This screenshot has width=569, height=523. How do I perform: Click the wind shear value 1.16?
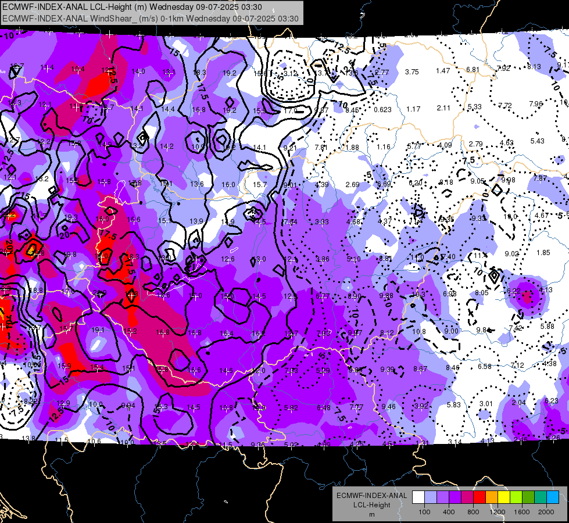click(x=384, y=147)
